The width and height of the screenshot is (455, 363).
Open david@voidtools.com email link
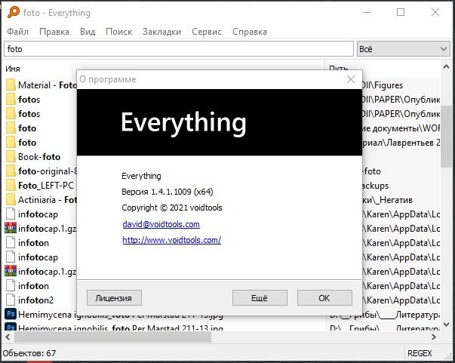tap(161, 224)
